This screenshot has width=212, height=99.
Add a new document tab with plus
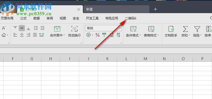click(155, 9)
